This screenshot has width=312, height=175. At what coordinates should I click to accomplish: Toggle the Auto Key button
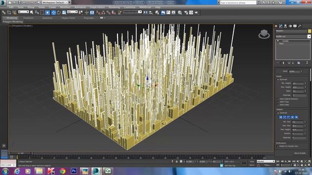(252, 161)
